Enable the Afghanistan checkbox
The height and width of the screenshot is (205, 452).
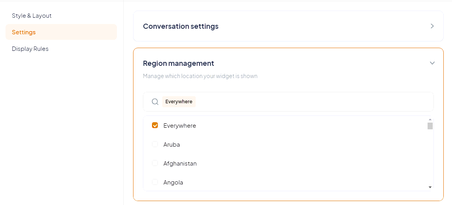tap(155, 163)
